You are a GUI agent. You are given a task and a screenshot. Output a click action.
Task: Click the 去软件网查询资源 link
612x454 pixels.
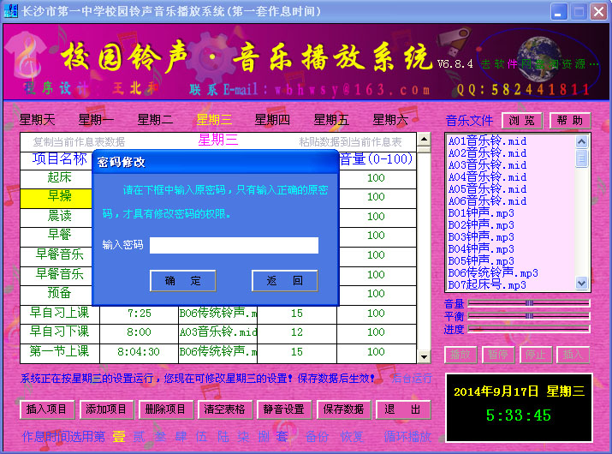click(x=539, y=63)
